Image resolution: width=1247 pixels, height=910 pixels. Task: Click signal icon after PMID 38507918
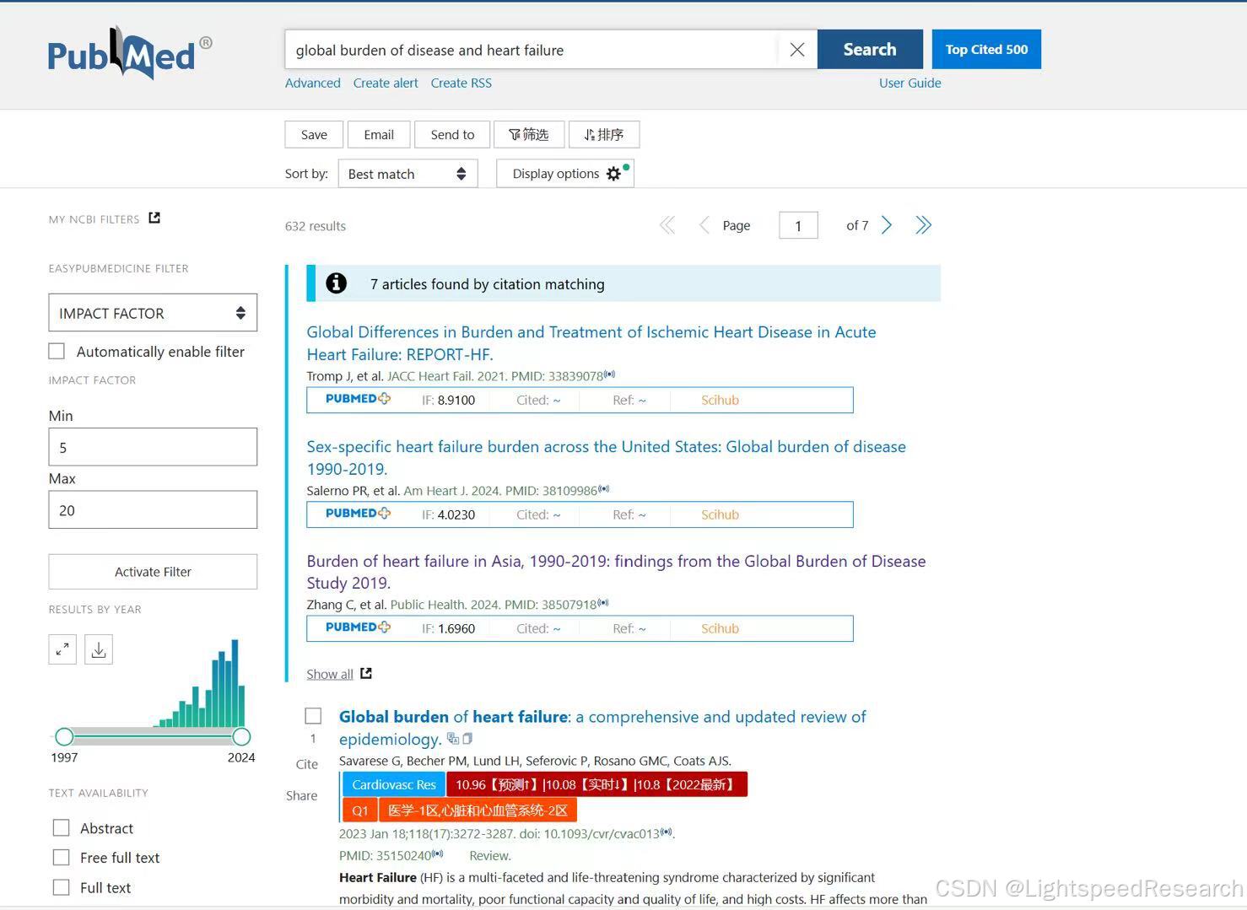603,603
